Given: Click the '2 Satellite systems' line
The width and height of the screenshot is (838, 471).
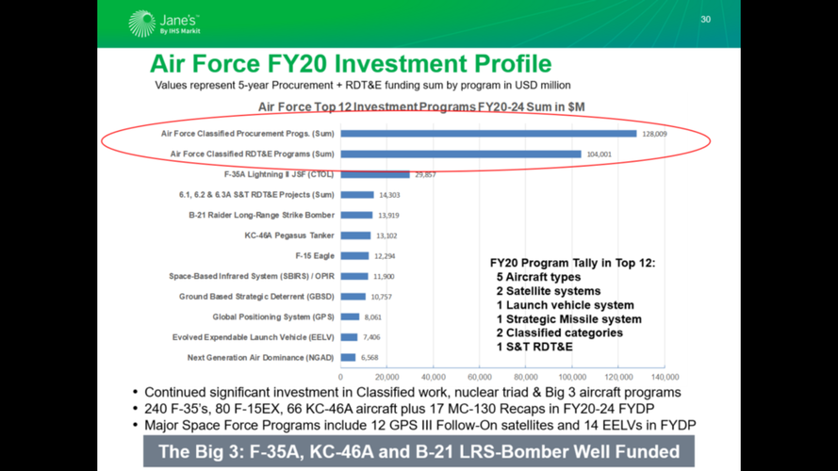Looking at the screenshot, I should (549, 291).
